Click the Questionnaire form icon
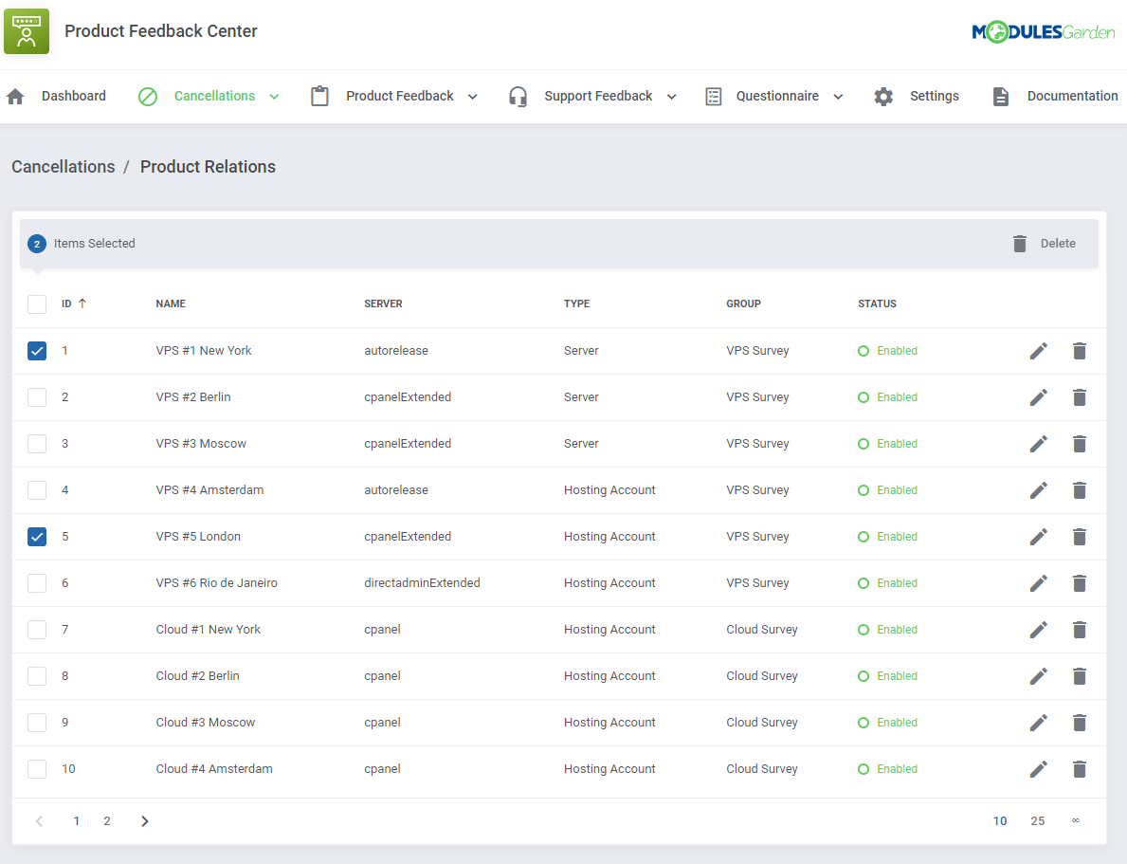Screen dimensions: 1127x864 tap(713, 97)
